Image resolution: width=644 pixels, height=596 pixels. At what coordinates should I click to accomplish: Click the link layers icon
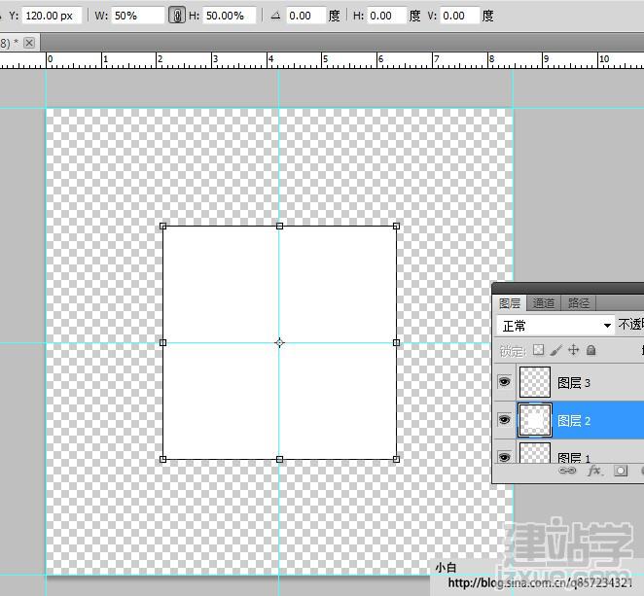pos(567,471)
